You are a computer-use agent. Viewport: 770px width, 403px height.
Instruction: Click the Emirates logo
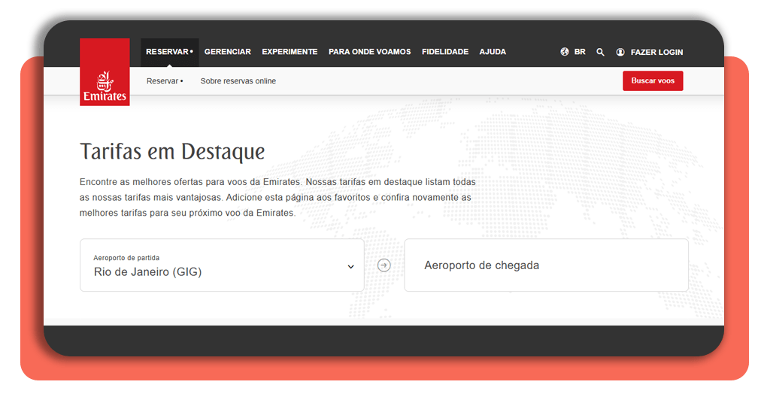click(105, 71)
